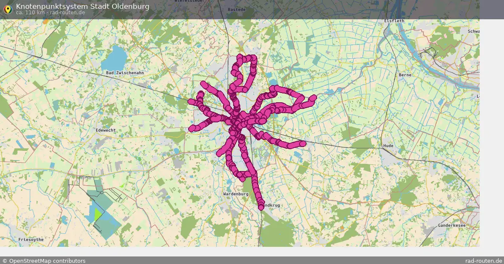Image resolution: width=504 pixels, height=264 pixels.
Task: Click the Ganderkesee town label
Action: click(451, 225)
